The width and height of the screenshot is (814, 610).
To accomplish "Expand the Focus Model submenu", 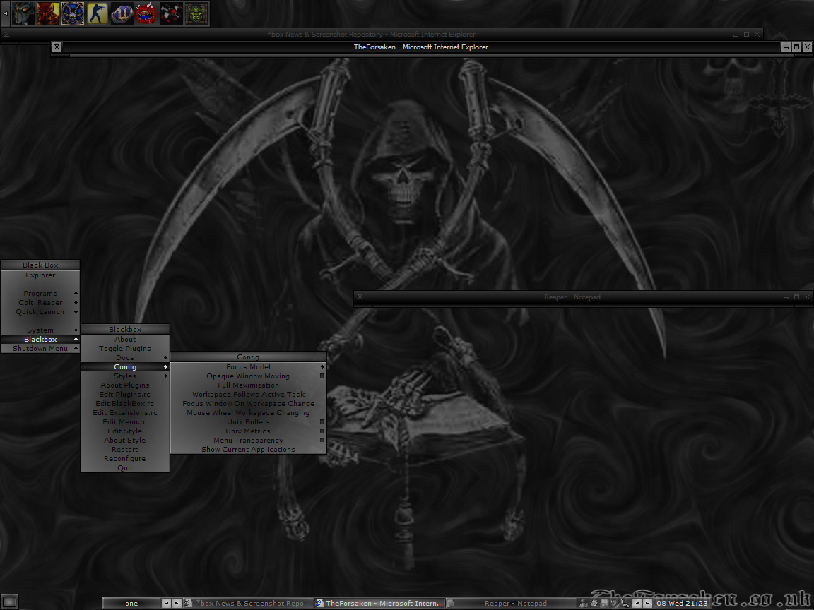I will (x=248, y=367).
